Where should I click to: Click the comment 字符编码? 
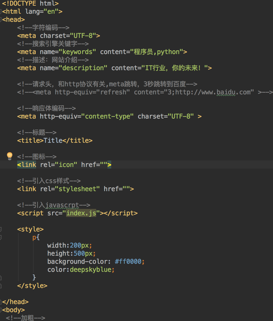(43, 28)
